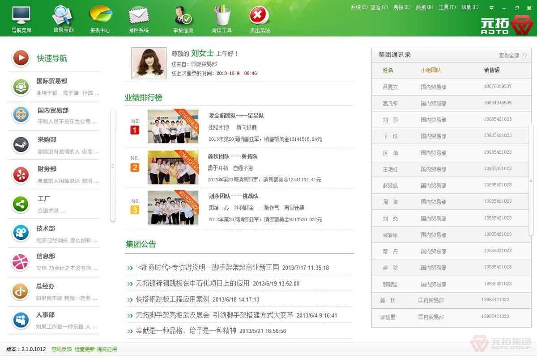537x356 pixels.
Task: Select the 国际贸易部 department icon
Action: 21,87
